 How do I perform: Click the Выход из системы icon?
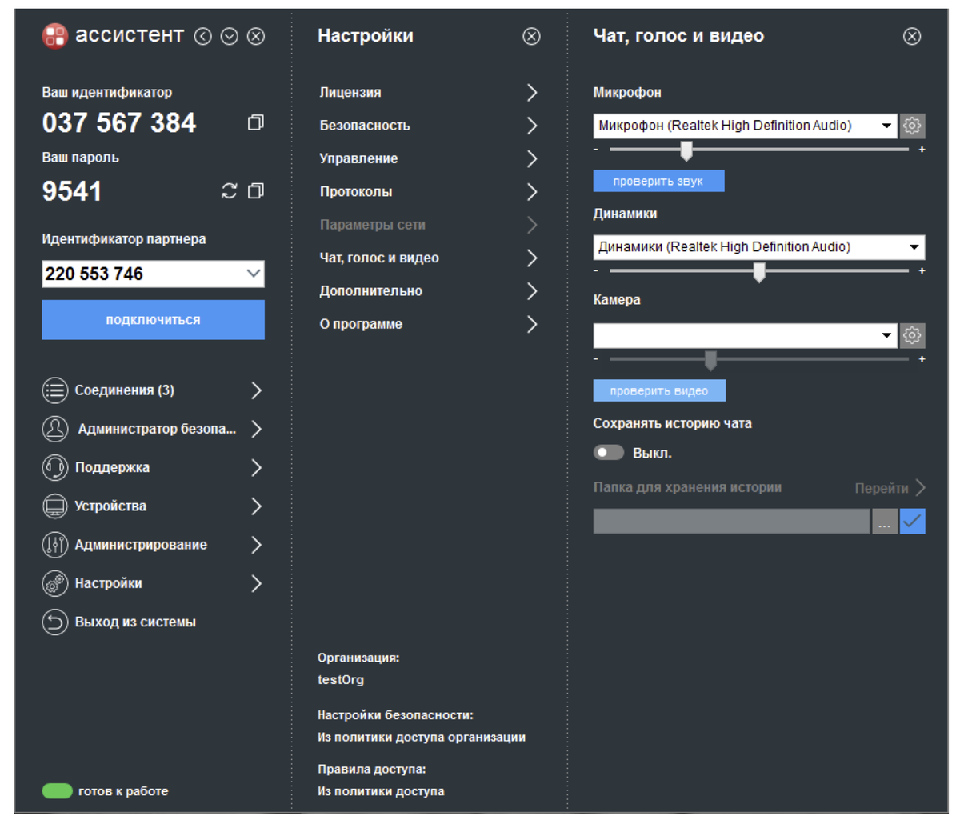55,622
